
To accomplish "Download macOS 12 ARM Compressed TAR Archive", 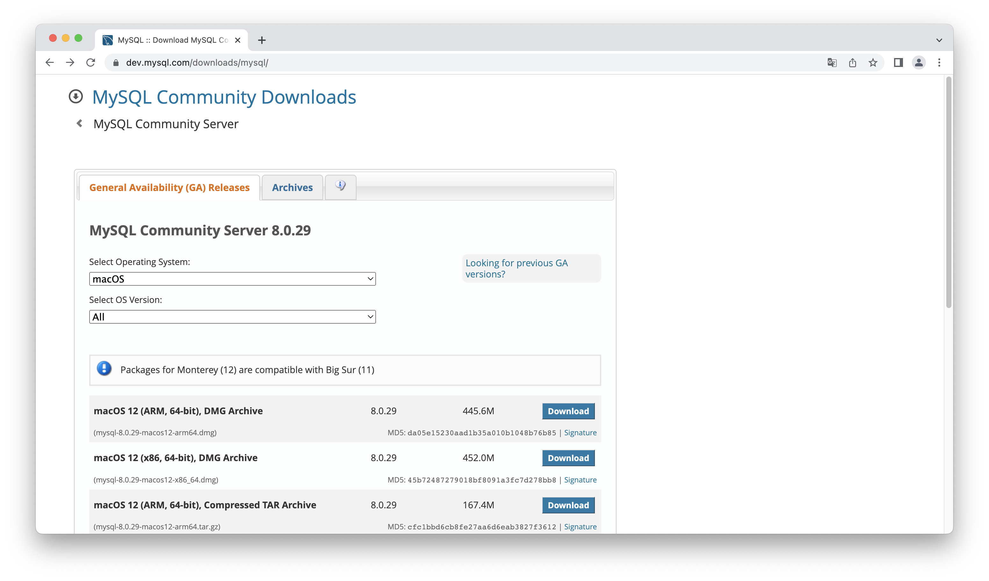I will click(x=568, y=505).
